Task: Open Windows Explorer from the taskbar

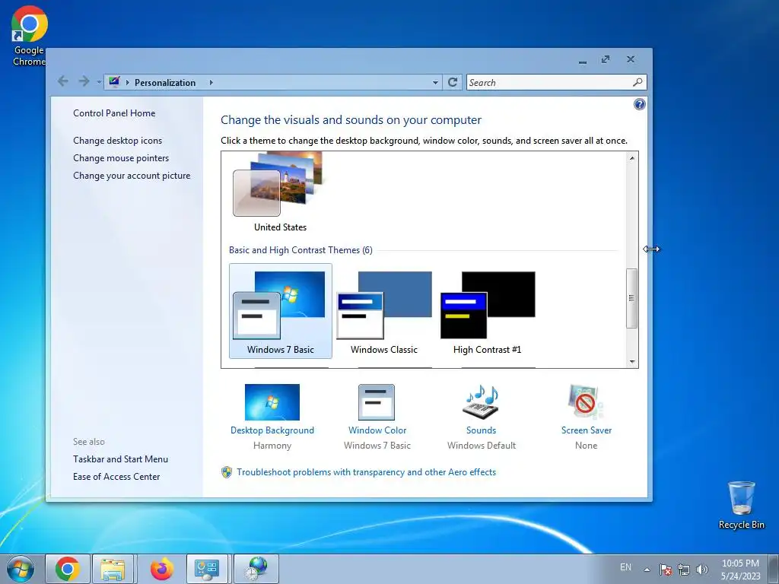Action: (113, 569)
